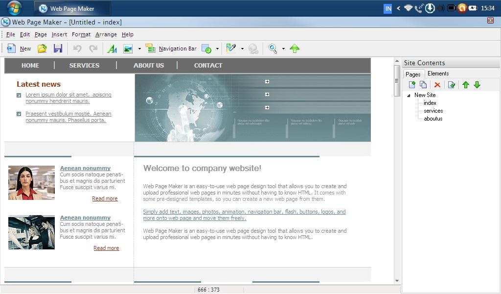Show hidden tray icons with the chevron

coord(398,8)
